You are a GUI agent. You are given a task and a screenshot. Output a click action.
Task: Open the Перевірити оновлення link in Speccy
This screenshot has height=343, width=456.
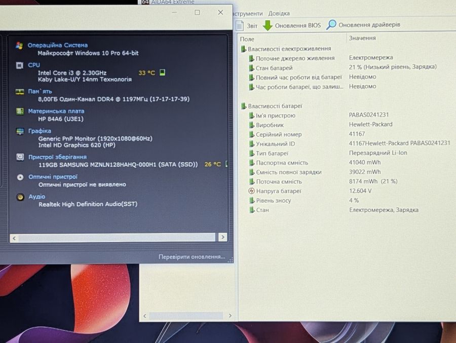pos(192,257)
